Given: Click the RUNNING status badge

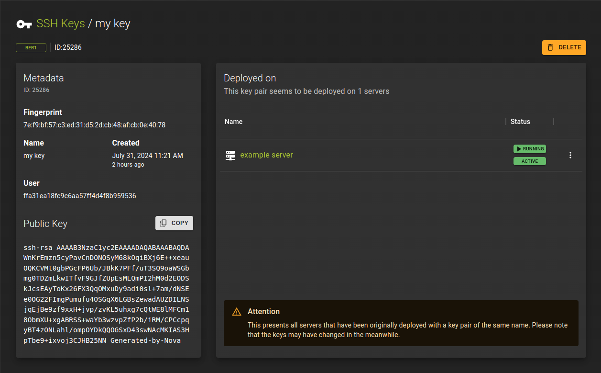Looking at the screenshot, I should point(529,148).
